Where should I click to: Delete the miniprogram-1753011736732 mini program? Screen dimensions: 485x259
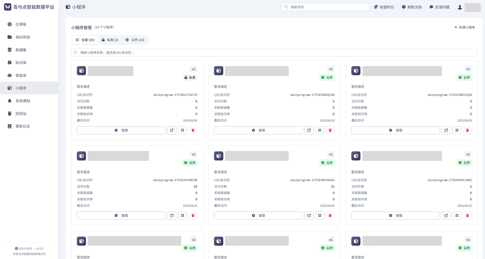(x=193, y=130)
